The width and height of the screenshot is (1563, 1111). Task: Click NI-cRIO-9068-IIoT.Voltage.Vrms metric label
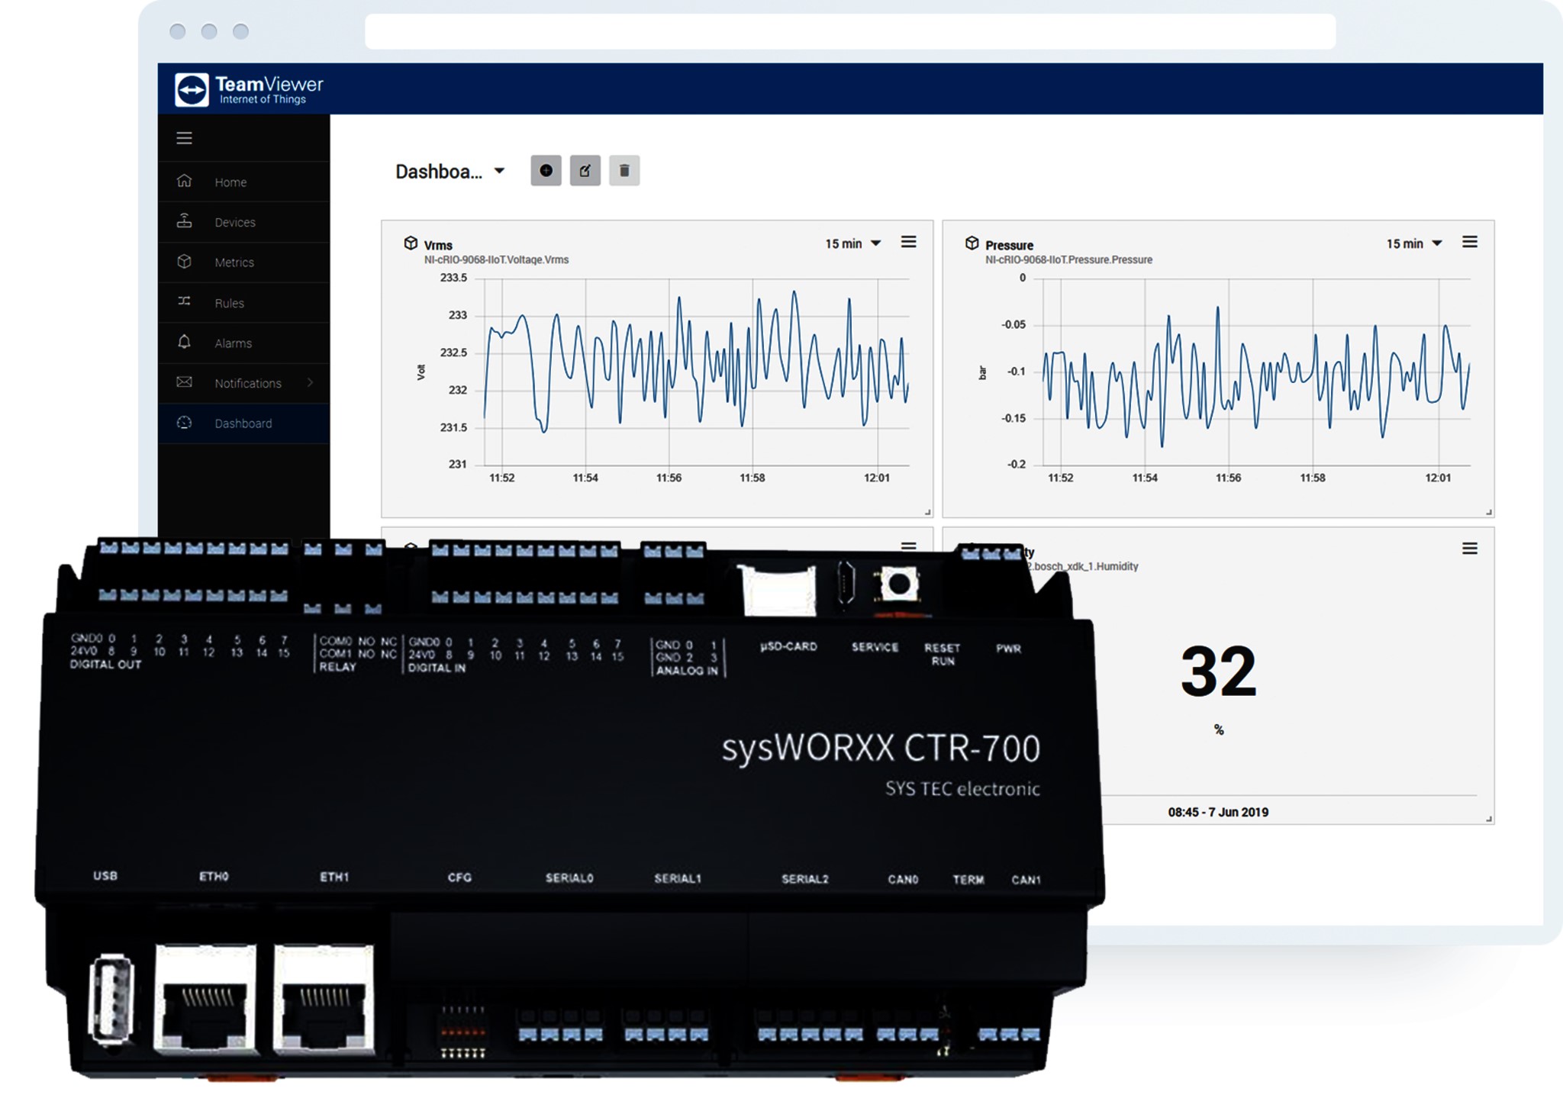tap(496, 259)
